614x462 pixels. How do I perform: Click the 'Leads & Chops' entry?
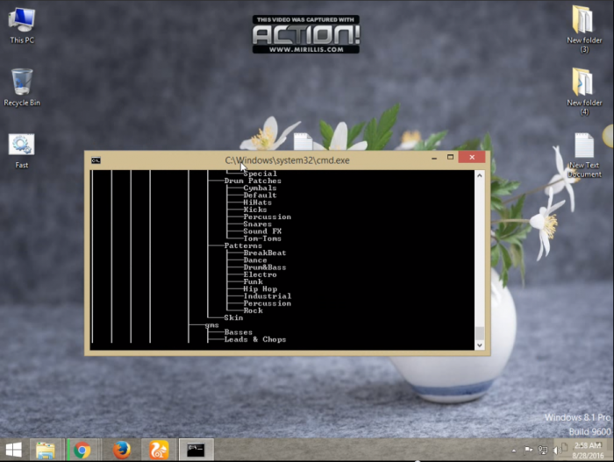tap(255, 339)
